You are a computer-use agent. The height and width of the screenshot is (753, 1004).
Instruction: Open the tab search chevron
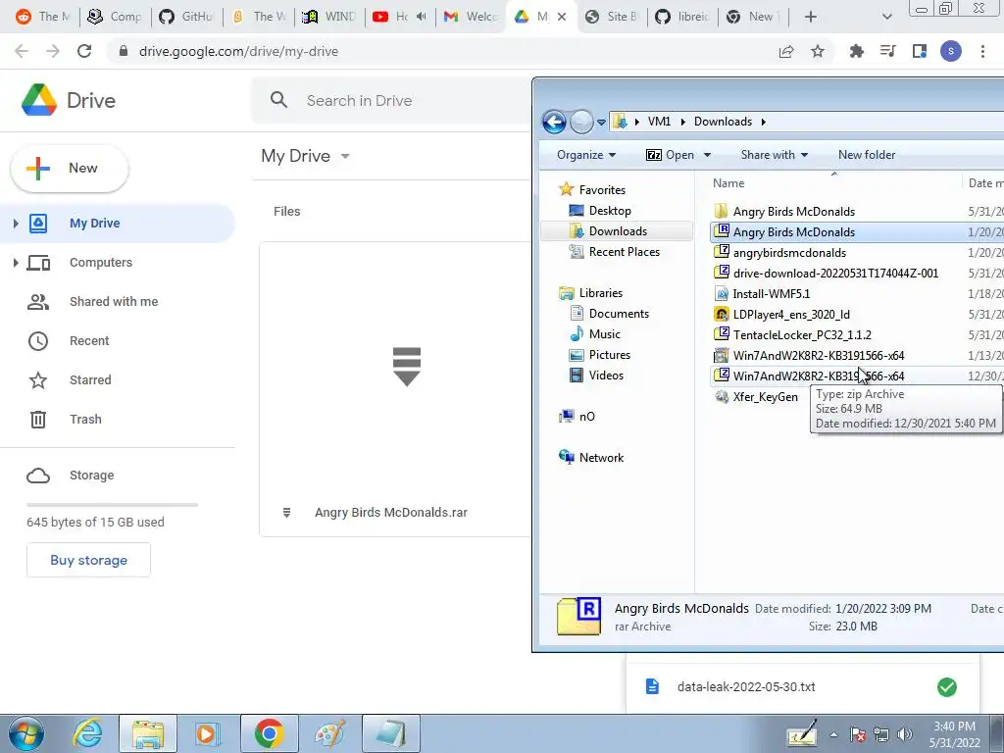(886, 17)
